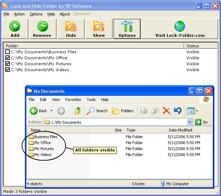The height and width of the screenshot is (196, 221).
Task: Open the View menu in My Documents
Action: (x=56, y=100)
